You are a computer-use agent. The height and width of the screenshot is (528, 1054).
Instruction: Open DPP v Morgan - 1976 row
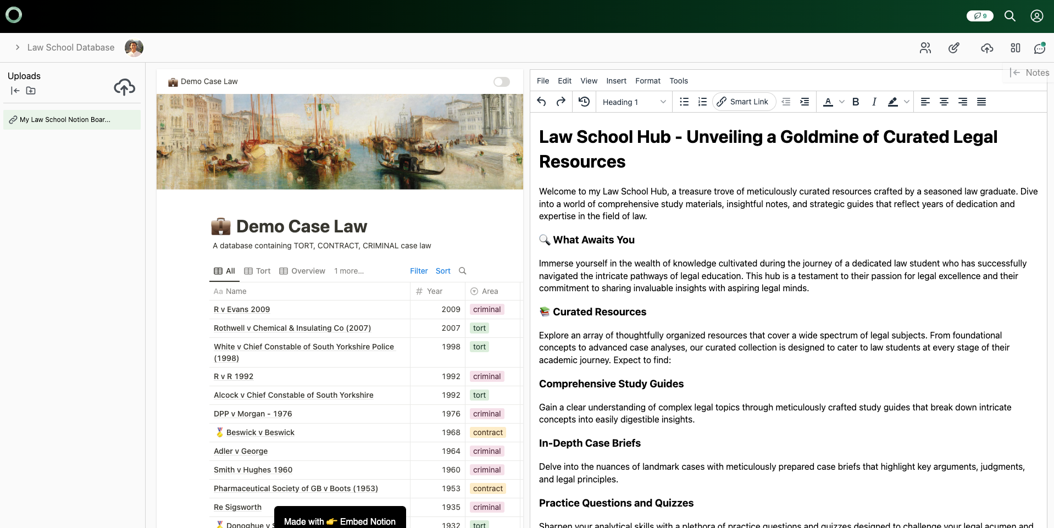point(253,414)
